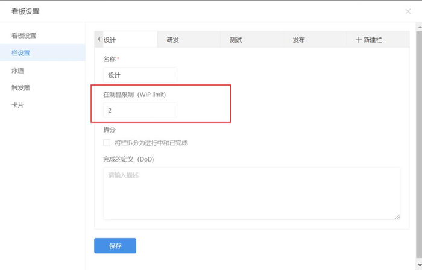
Task: Click the 名称 input field
Action: pyautogui.click(x=140, y=75)
